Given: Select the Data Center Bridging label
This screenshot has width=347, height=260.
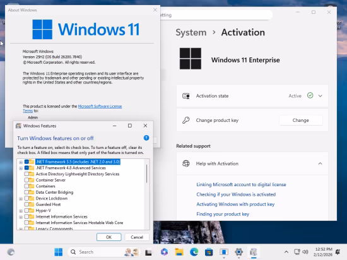Looking at the screenshot, I should 54,192.
